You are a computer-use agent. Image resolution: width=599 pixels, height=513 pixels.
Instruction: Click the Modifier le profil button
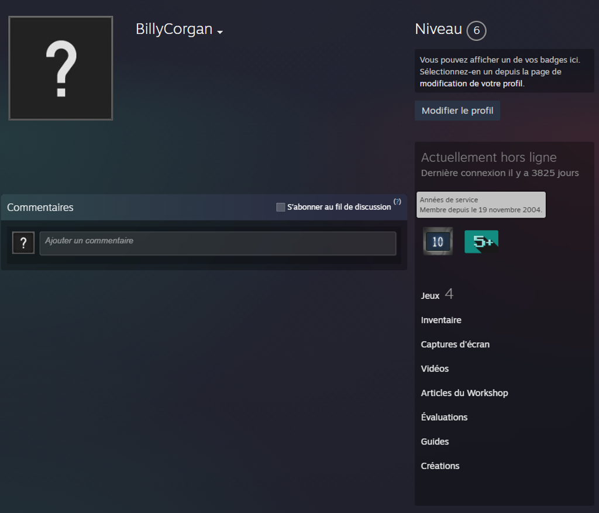(457, 111)
